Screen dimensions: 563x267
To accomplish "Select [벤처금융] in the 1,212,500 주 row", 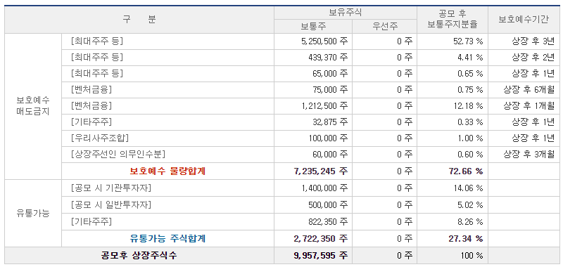I will click(x=91, y=105).
